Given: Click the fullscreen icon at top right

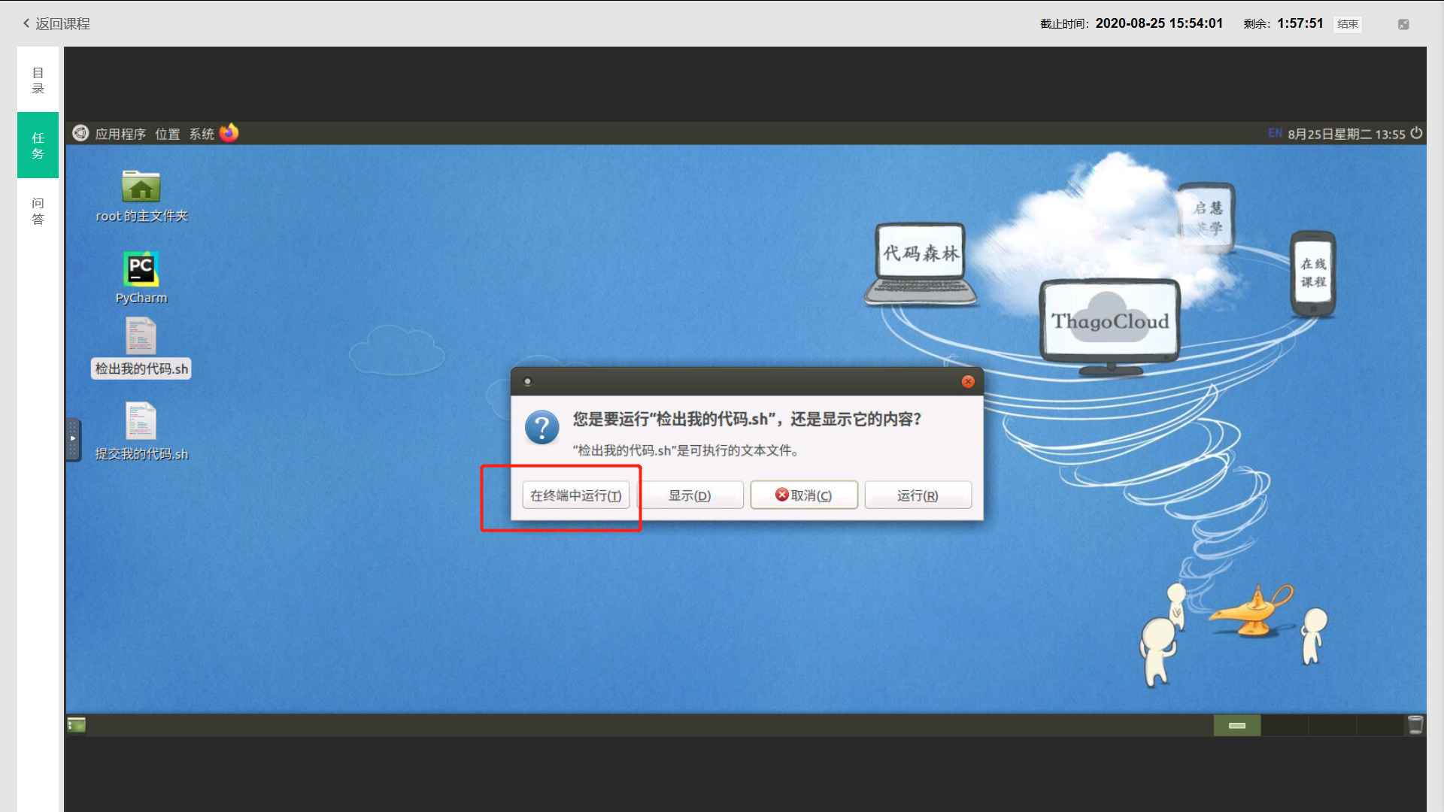Looking at the screenshot, I should pyautogui.click(x=1403, y=24).
